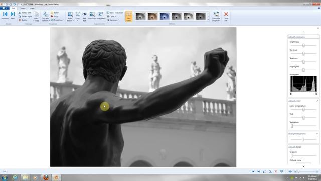Expand the Adjust color section header
Screen dimensions: 321x181
click(303, 101)
